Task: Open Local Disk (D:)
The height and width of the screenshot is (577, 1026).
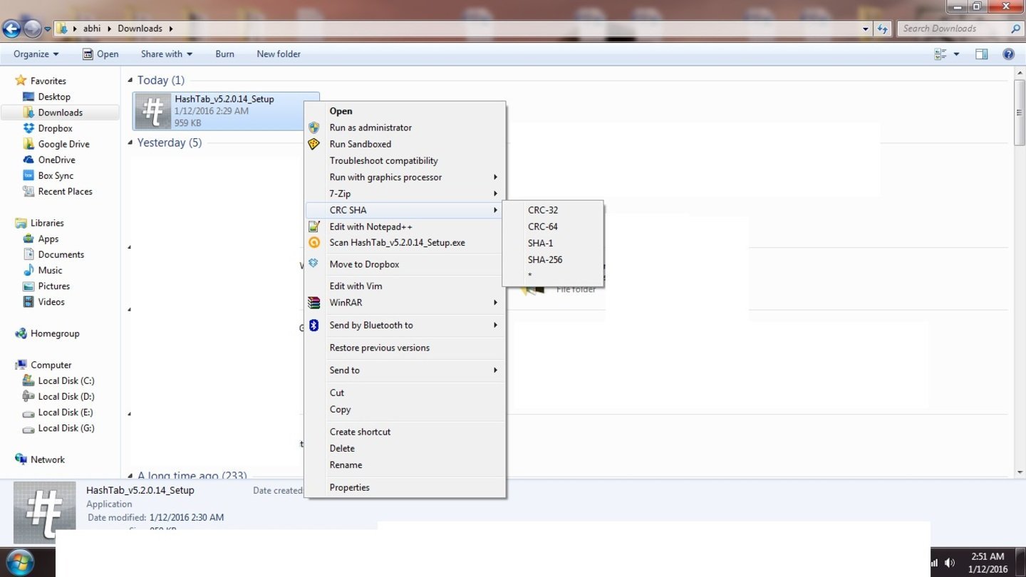Action: 66,396
